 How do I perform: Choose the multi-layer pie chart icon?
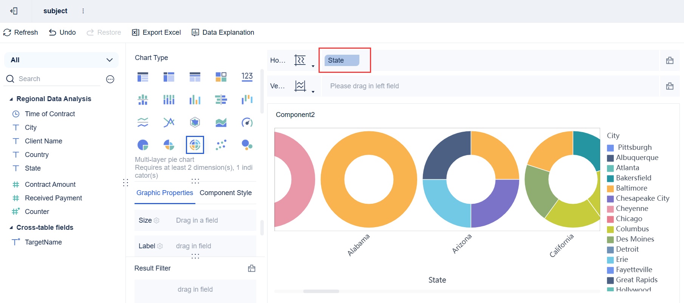(x=195, y=145)
